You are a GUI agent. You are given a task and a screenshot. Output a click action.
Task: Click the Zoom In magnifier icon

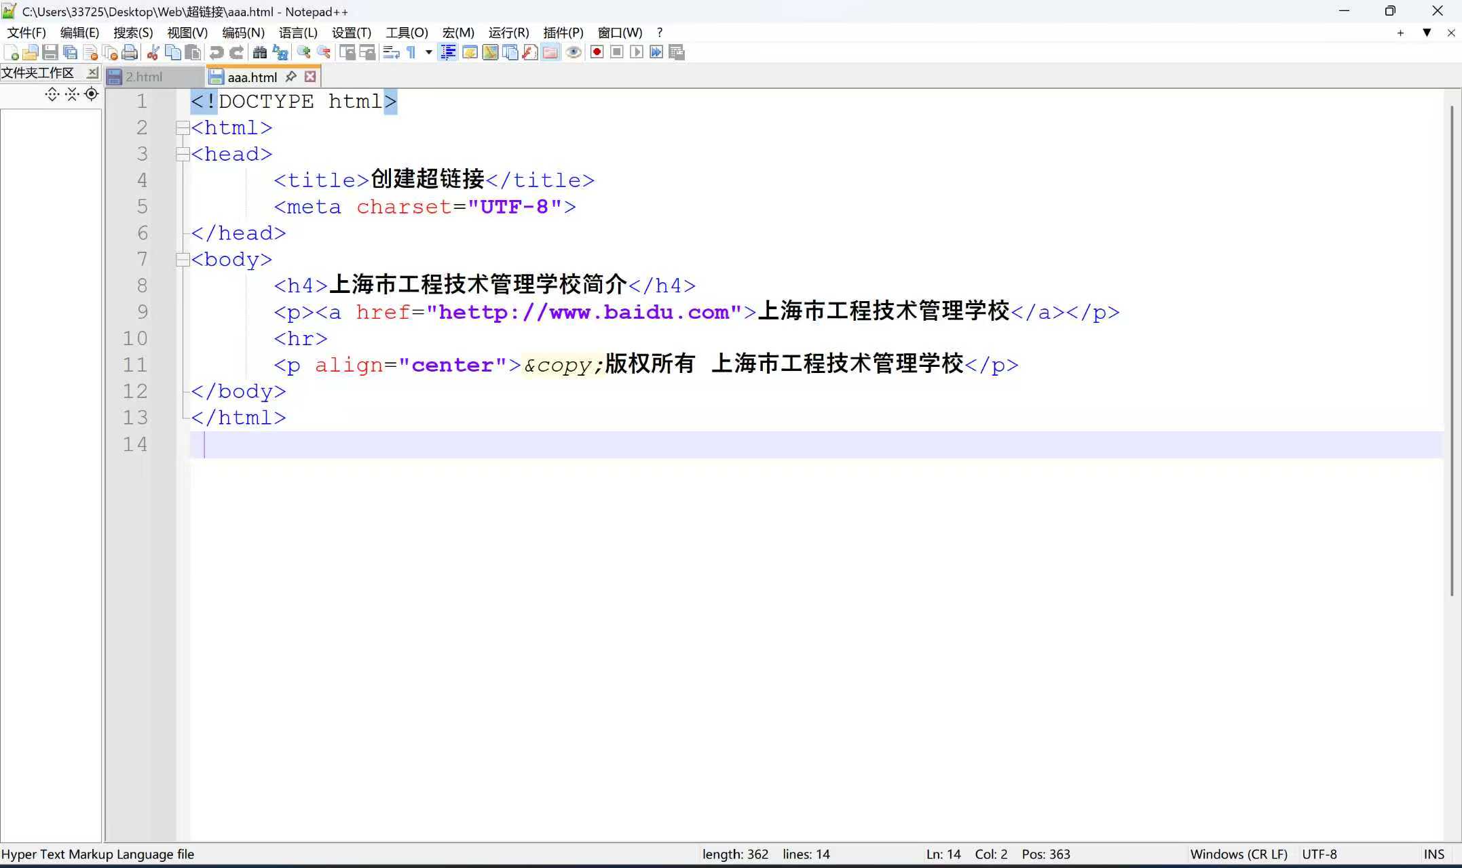tap(303, 52)
